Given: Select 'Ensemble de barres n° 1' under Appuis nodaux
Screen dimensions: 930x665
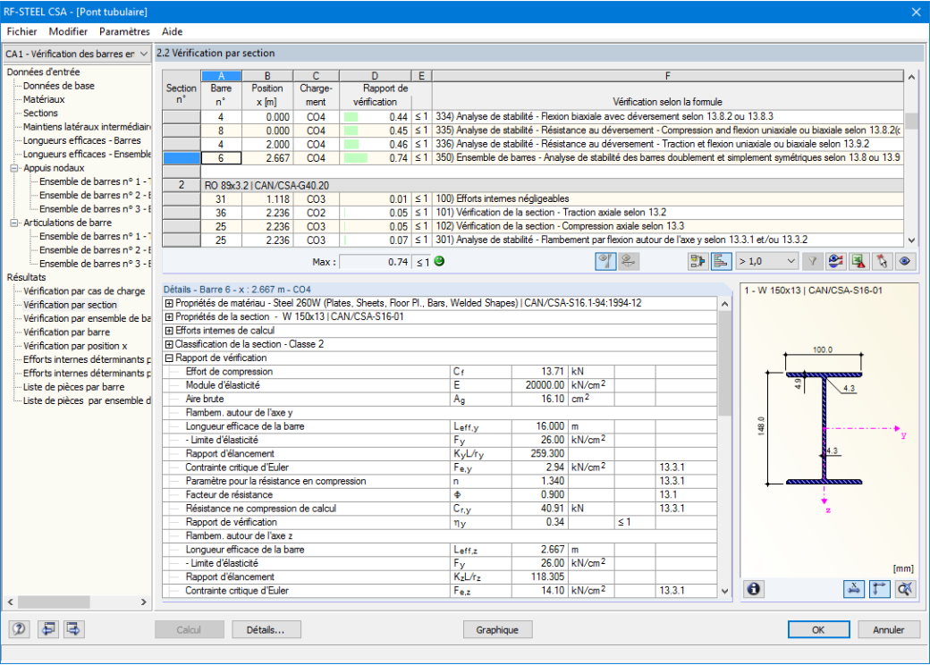Looking at the screenshot, I should [95, 181].
